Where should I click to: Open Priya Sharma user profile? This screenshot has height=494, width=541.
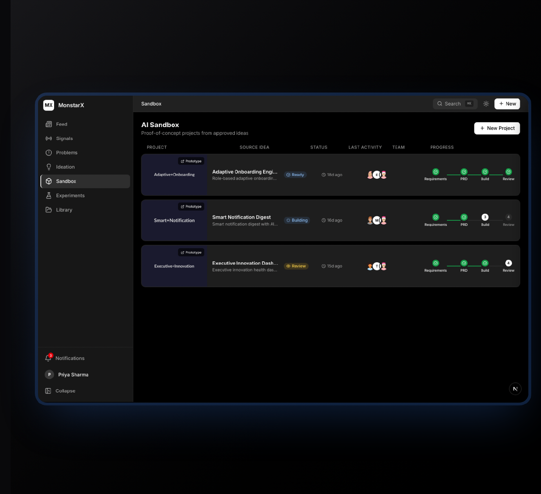pyautogui.click(x=73, y=375)
